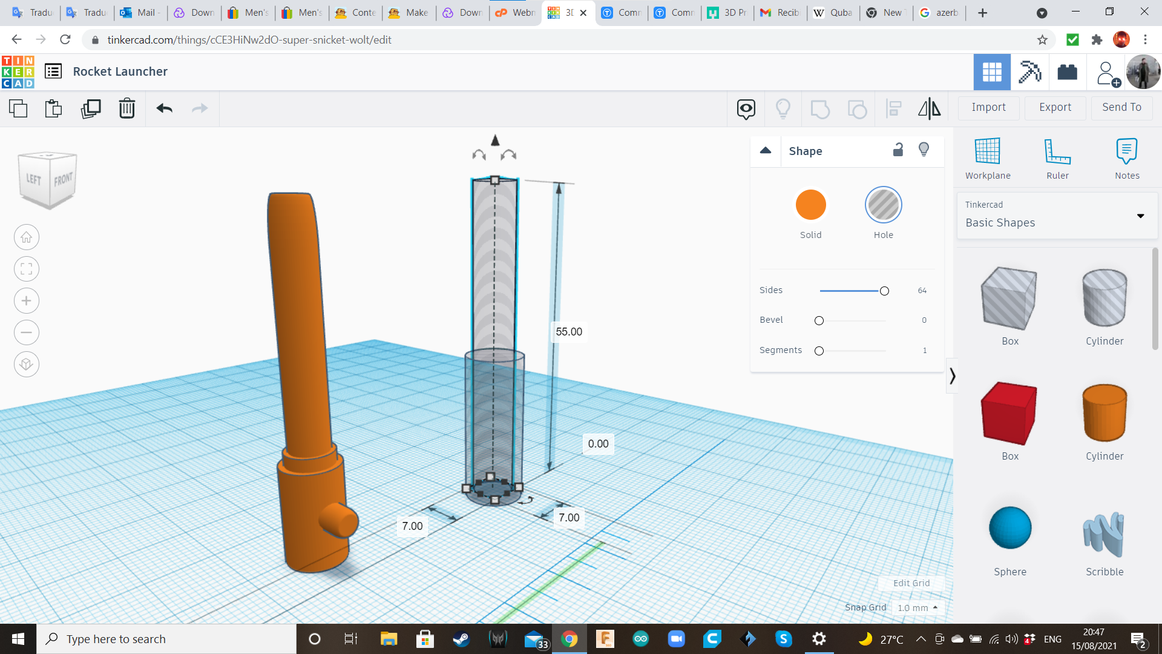Set the shape to Hole
Viewport: 1162px width, 654px height.
[884, 205]
